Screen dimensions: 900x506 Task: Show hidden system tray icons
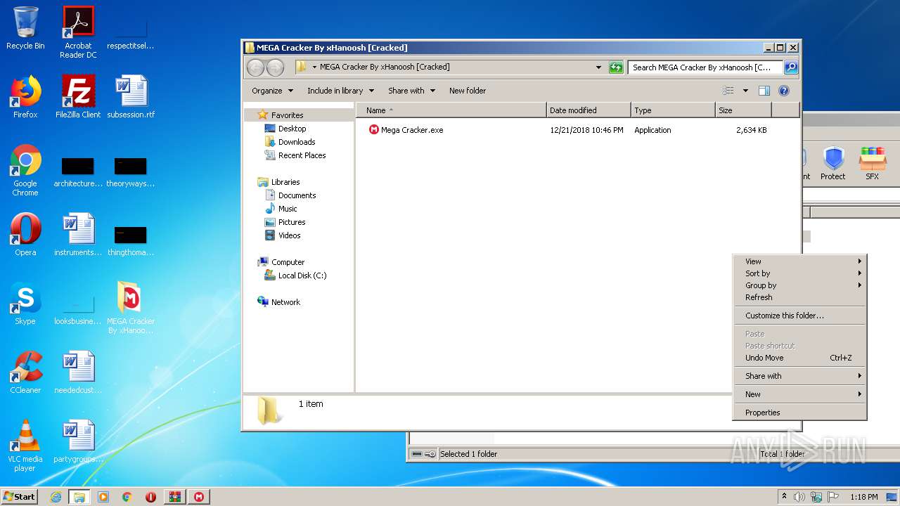click(785, 497)
